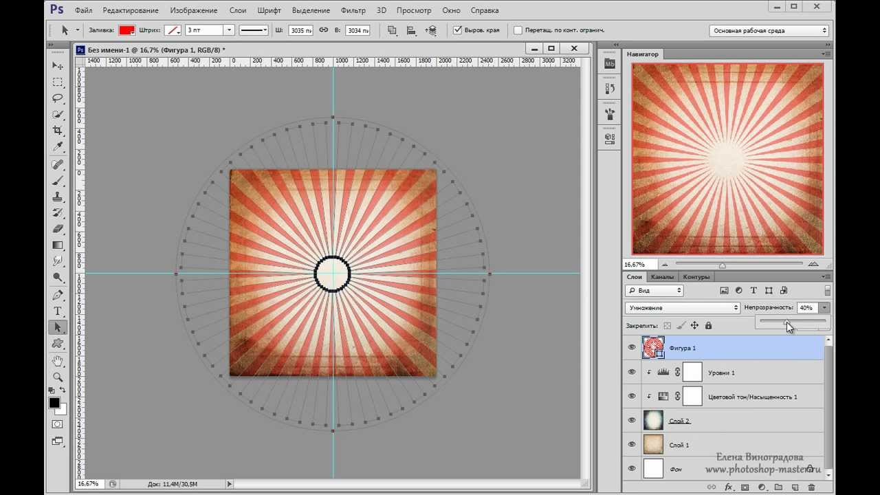Click the layer styles fx icon
This screenshot has width=880, height=495.
728,487
